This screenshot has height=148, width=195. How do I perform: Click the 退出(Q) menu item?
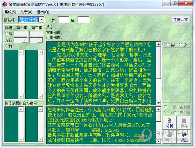click(x=43, y=12)
